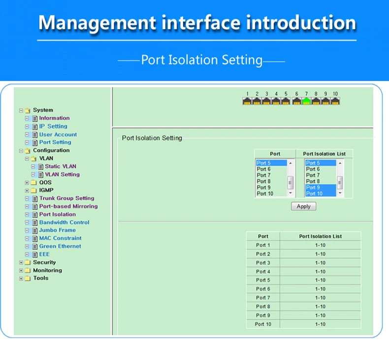Click the IGMP folder icon
The height and width of the screenshot is (345, 389).
point(33,191)
